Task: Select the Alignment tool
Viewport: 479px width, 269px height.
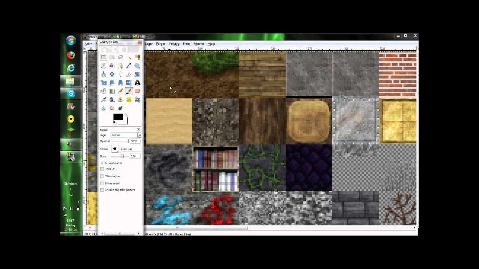Action: point(120,74)
